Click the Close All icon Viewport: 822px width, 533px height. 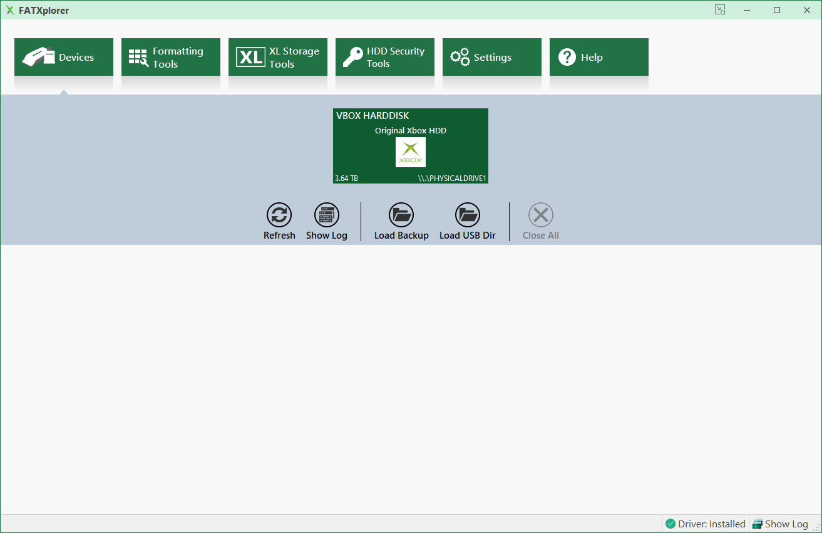[x=541, y=215]
